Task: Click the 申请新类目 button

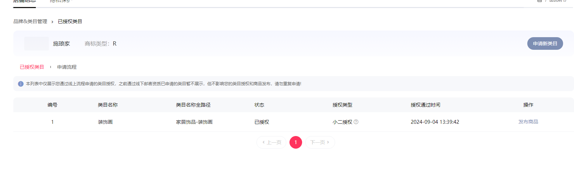Action: tap(545, 43)
